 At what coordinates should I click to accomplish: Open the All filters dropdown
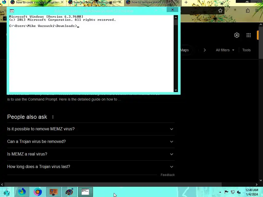point(225,50)
